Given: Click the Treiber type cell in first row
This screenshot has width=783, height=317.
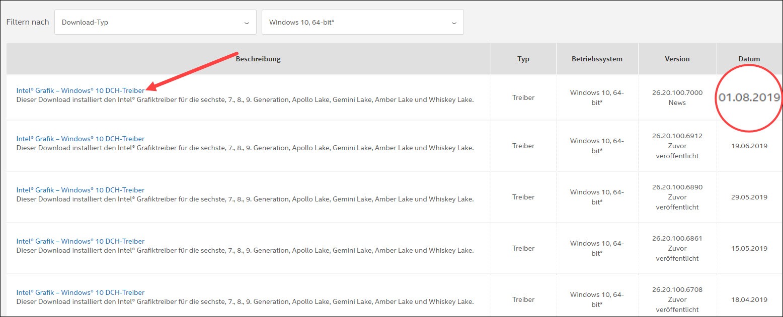Looking at the screenshot, I should [523, 97].
